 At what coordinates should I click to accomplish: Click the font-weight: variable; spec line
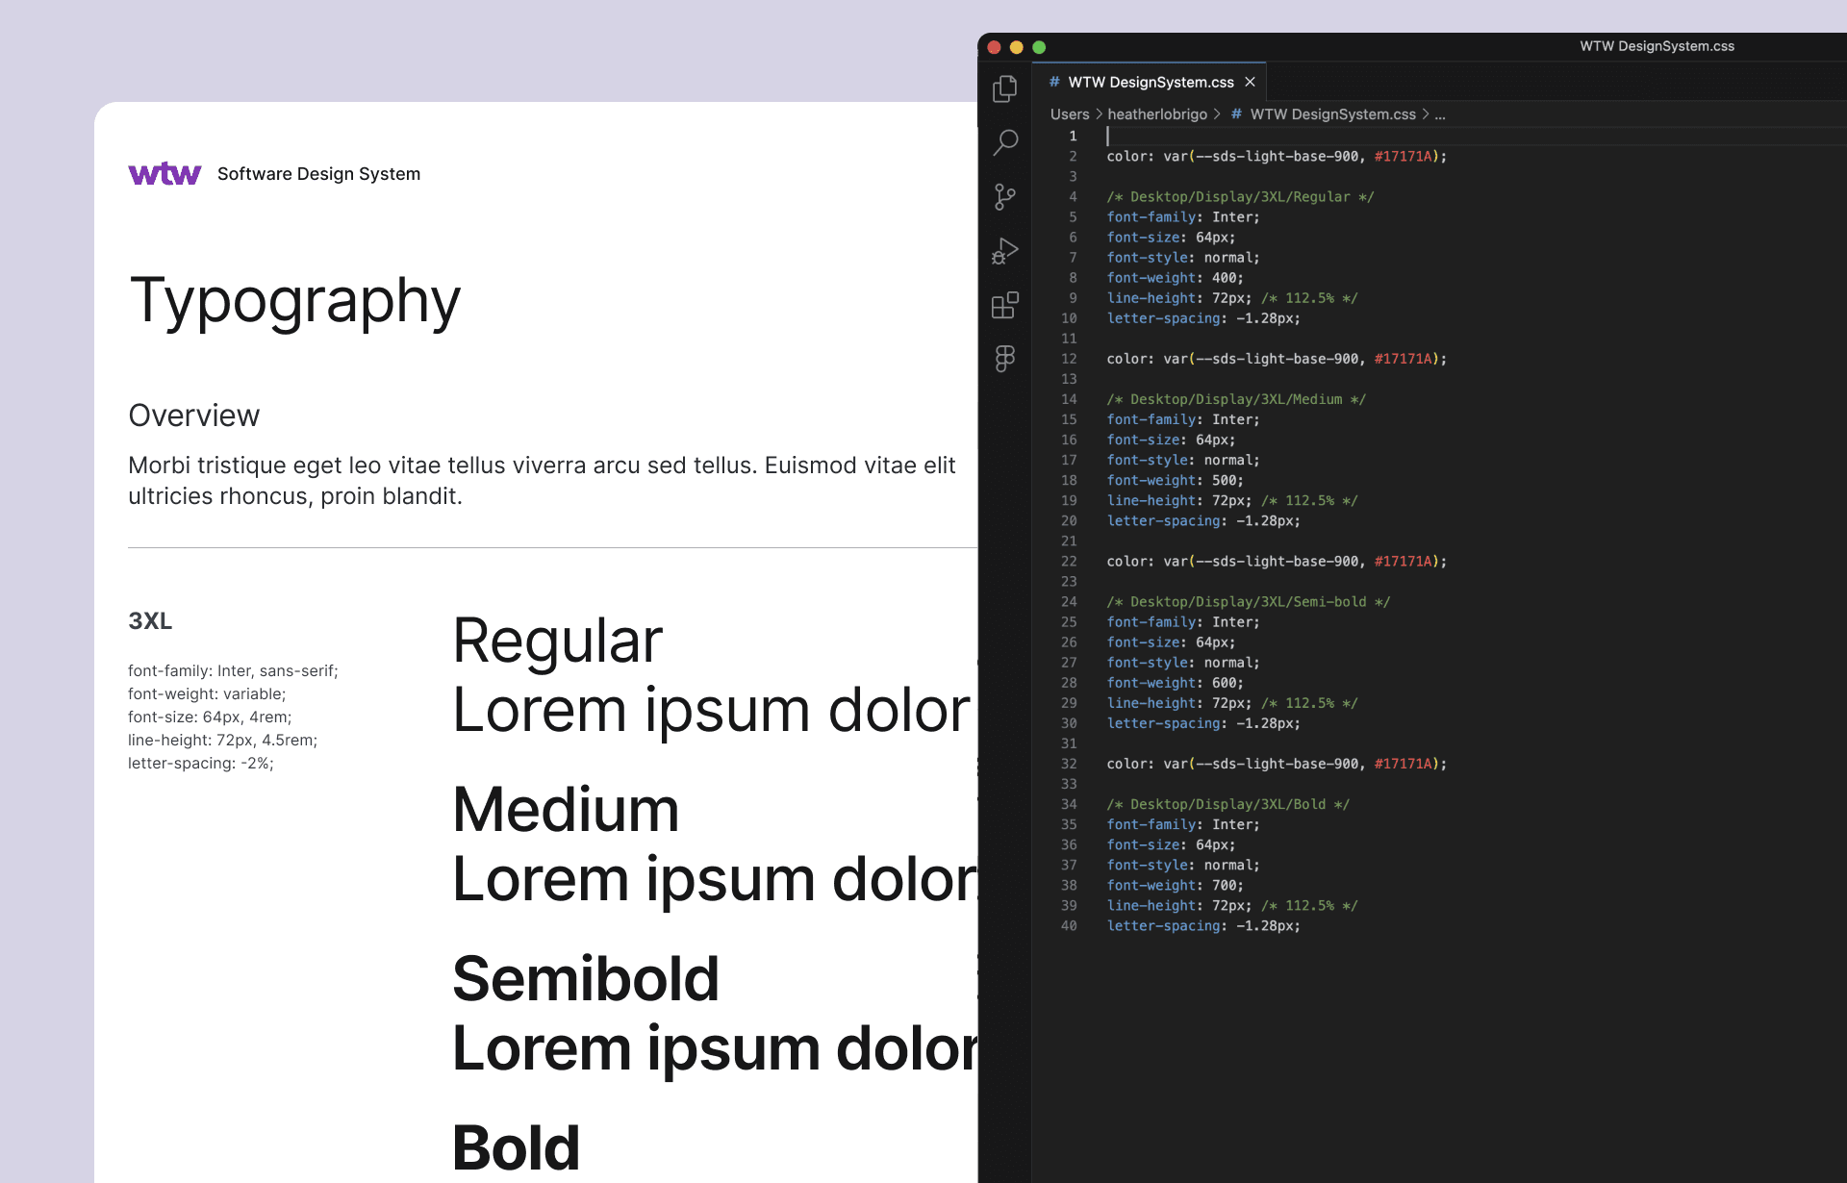pyautogui.click(x=207, y=694)
